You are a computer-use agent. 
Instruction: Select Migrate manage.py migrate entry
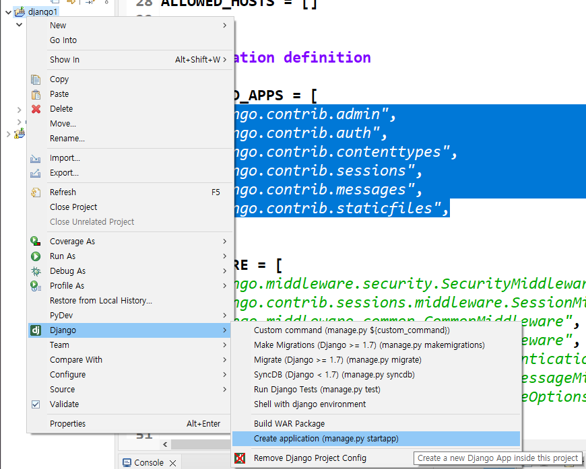tap(376, 360)
